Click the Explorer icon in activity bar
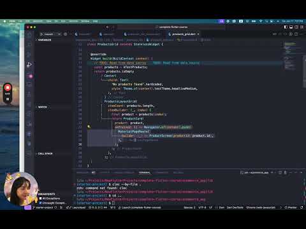Screen dimensions: 306x229 [29, 35]
